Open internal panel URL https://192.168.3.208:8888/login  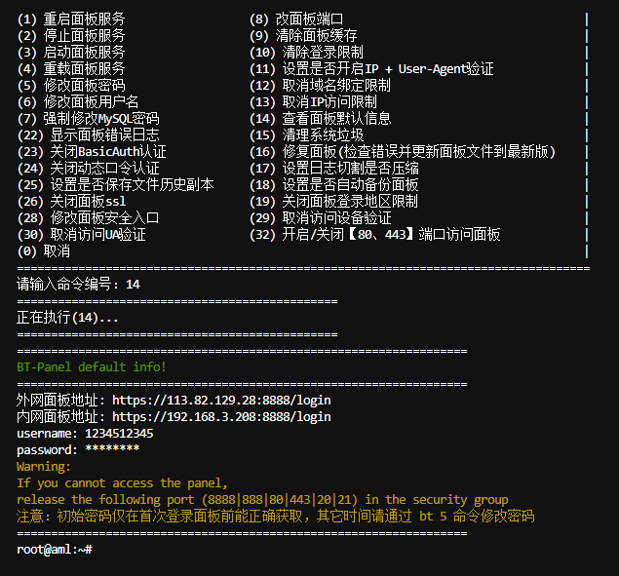pyautogui.click(x=221, y=417)
